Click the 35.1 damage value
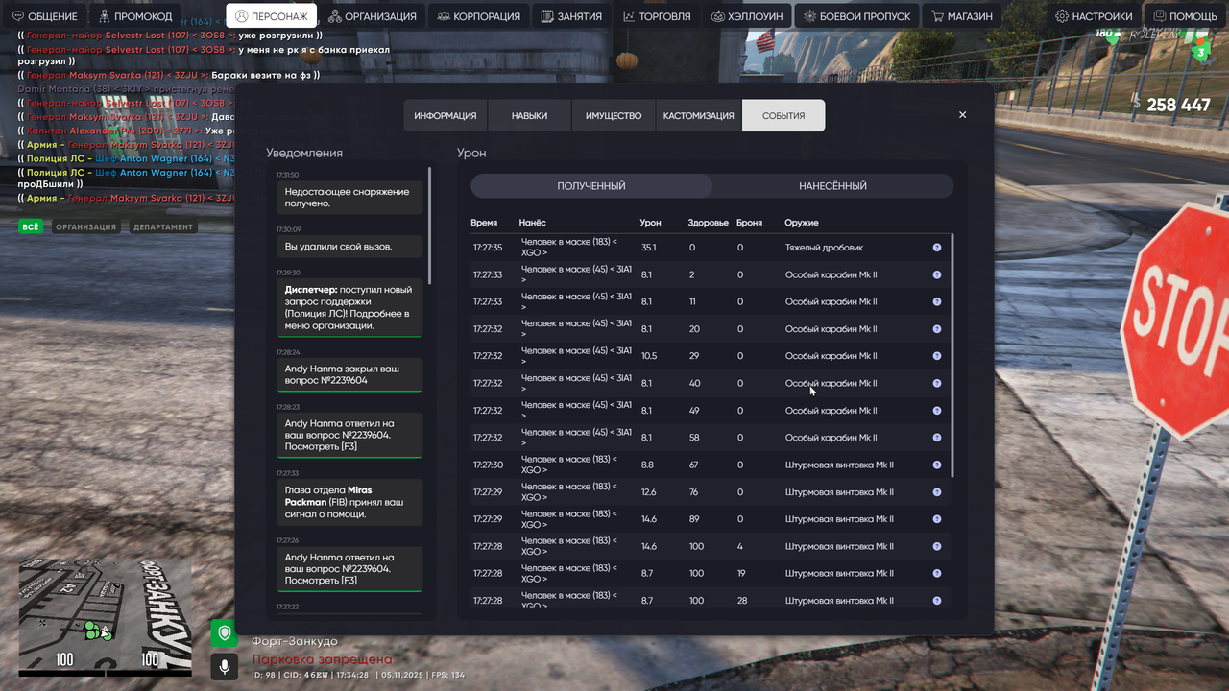 tap(649, 248)
